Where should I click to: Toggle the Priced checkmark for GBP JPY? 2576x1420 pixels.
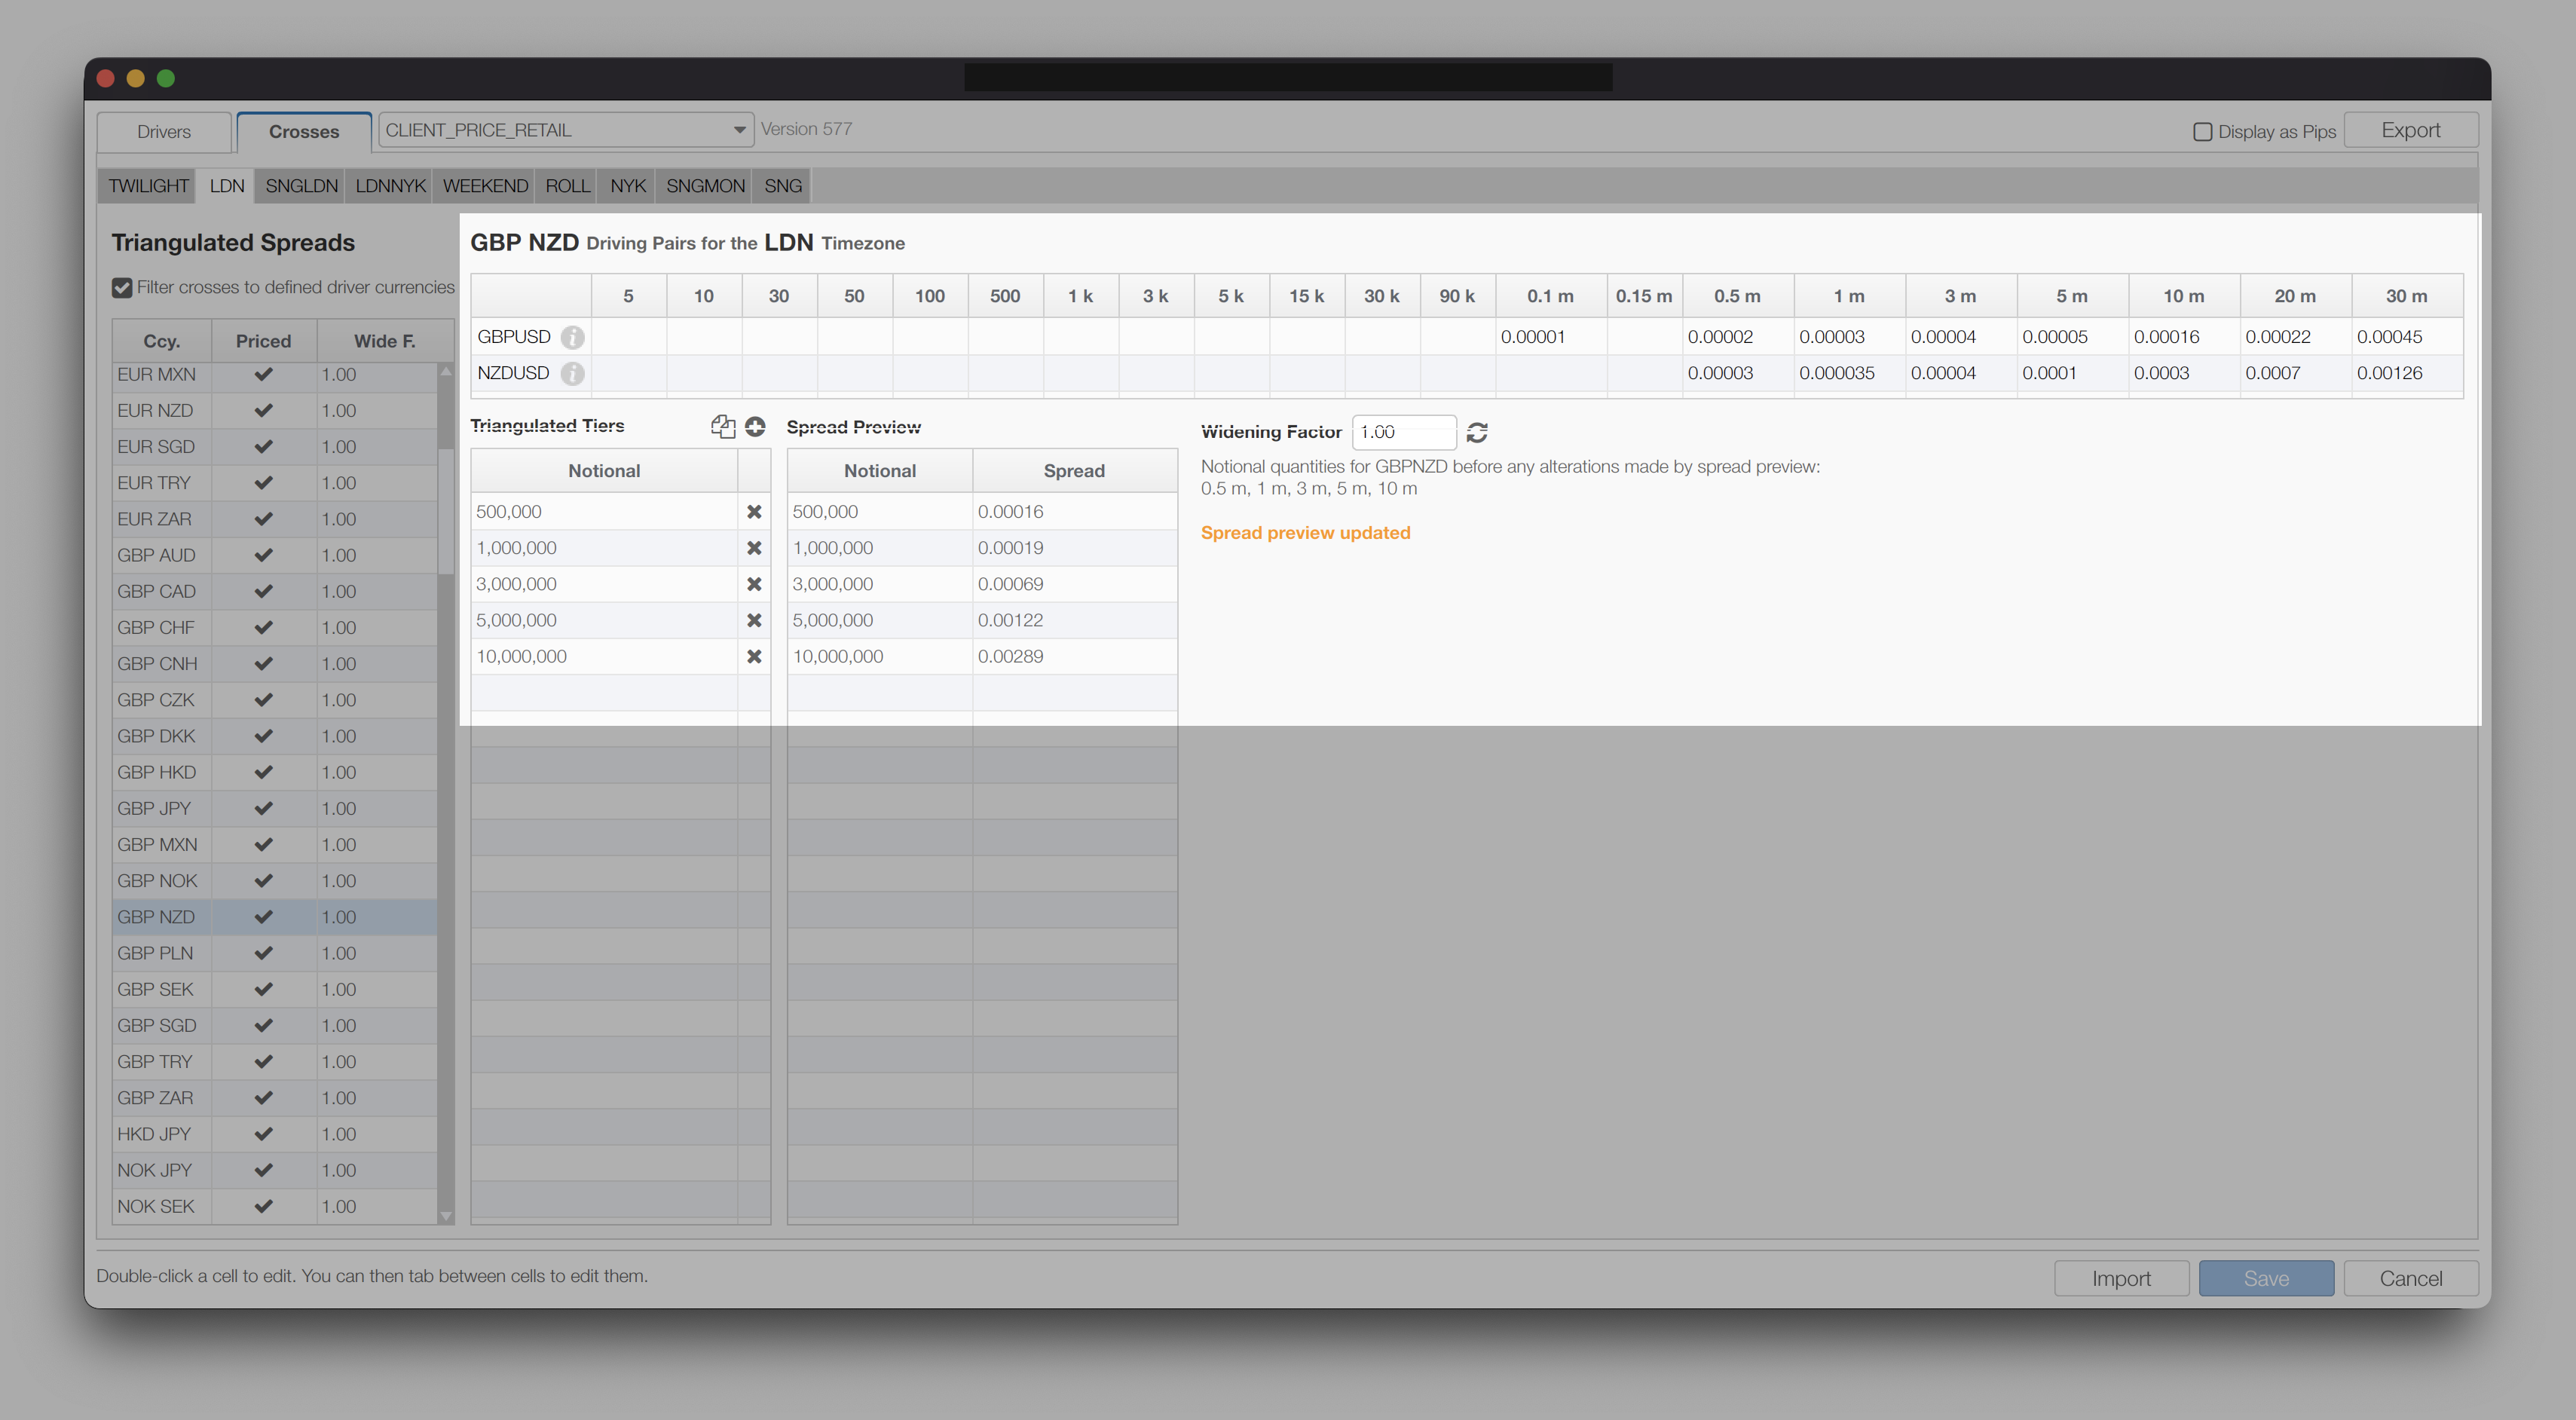(x=263, y=808)
